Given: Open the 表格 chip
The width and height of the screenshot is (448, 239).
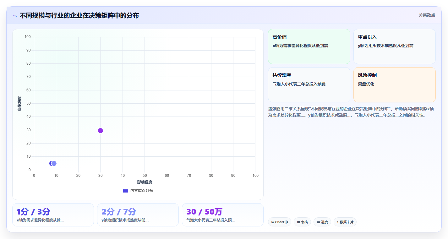Looking at the screenshot, I should coord(302,222).
